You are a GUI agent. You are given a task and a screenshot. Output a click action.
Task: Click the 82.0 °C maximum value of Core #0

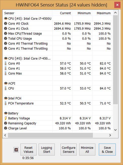point(105,63)
